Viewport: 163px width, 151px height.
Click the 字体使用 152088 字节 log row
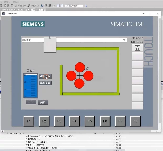[x=35, y=145]
